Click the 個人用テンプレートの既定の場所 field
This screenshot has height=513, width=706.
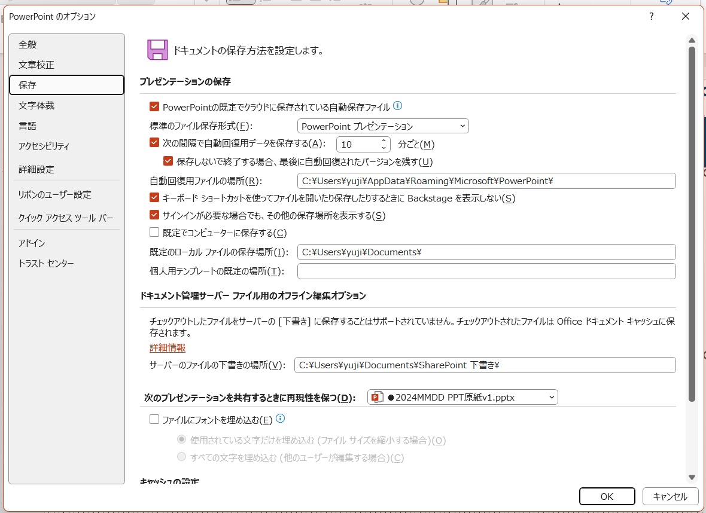coord(486,271)
